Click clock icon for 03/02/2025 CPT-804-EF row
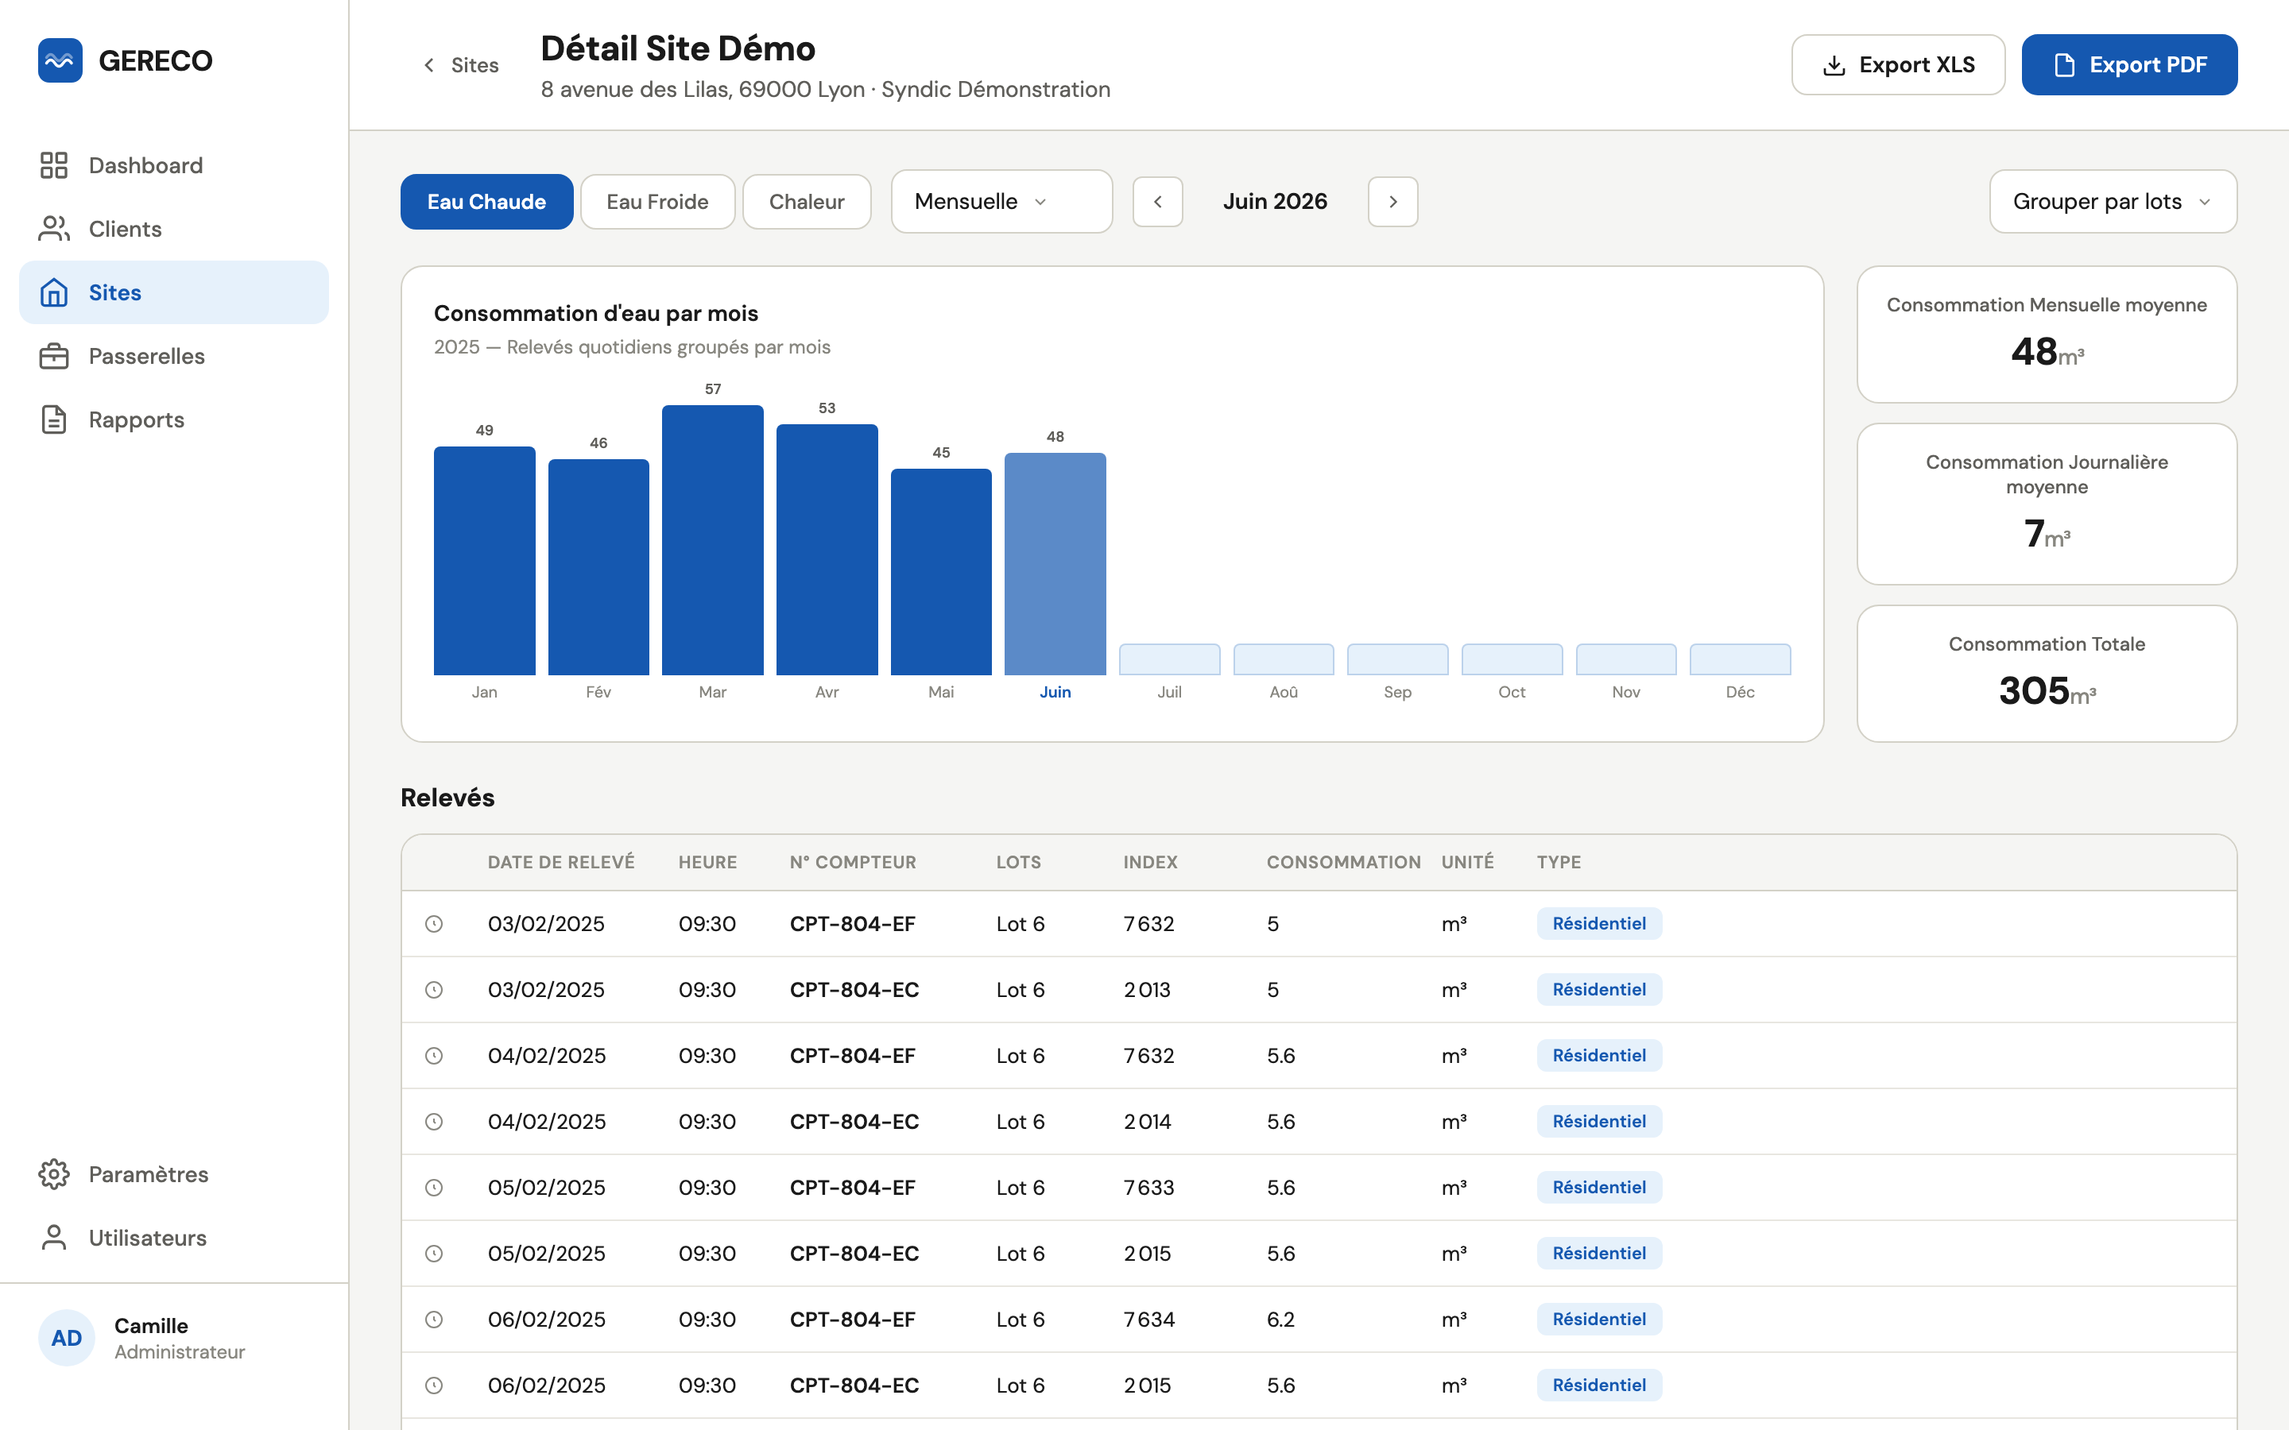This screenshot has height=1430, width=2289. (434, 924)
